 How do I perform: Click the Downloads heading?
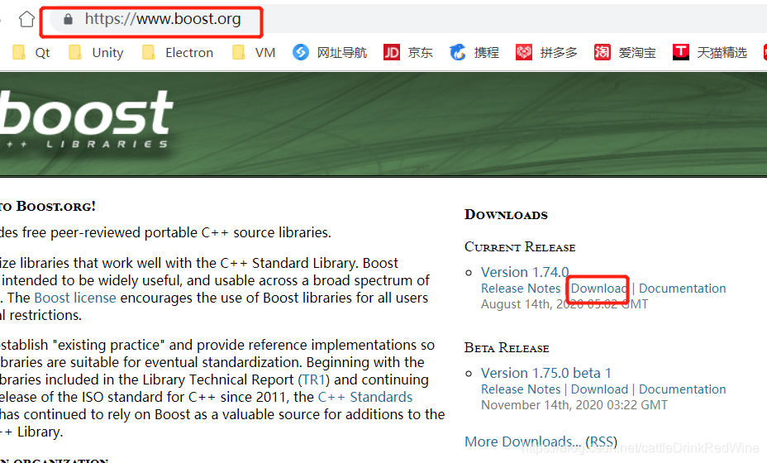(x=506, y=214)
